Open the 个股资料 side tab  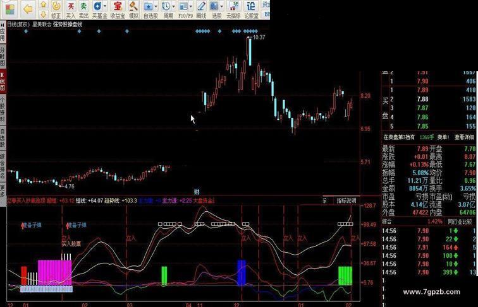tap(3, 109)
